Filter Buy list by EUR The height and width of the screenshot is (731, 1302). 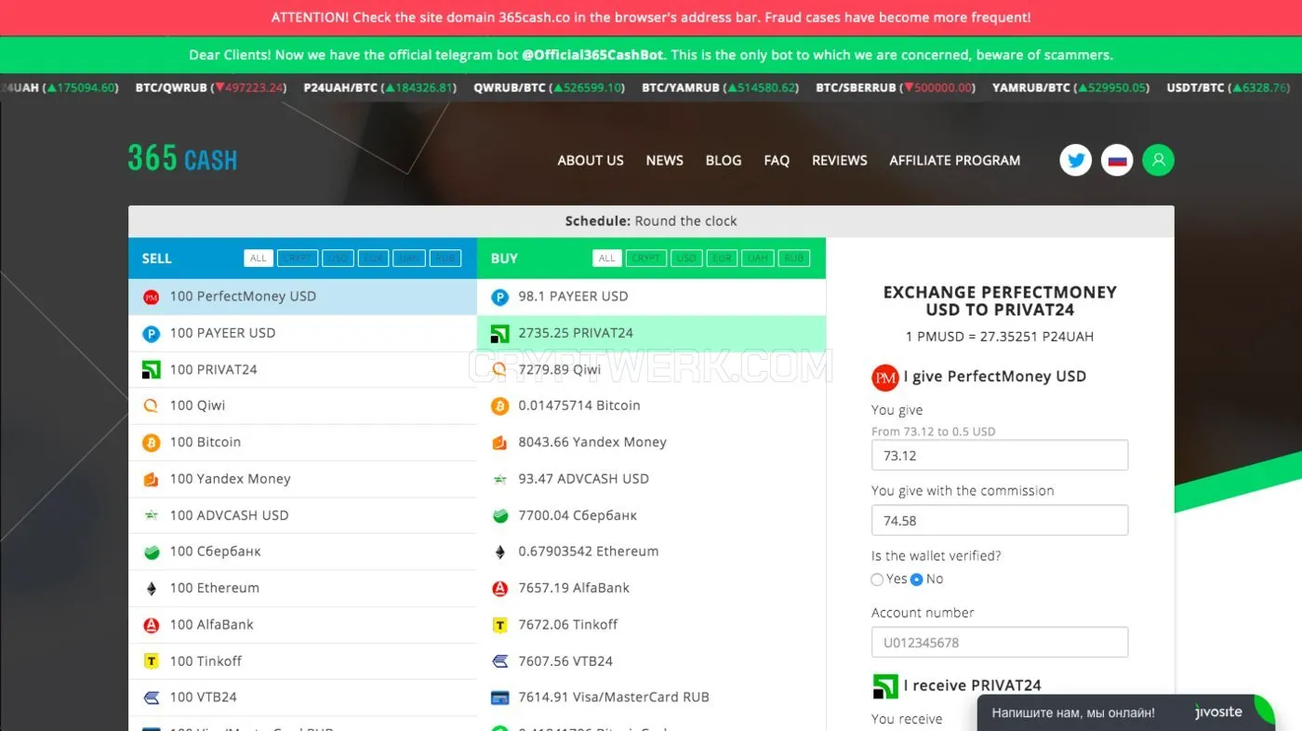(x=722, y=258)
